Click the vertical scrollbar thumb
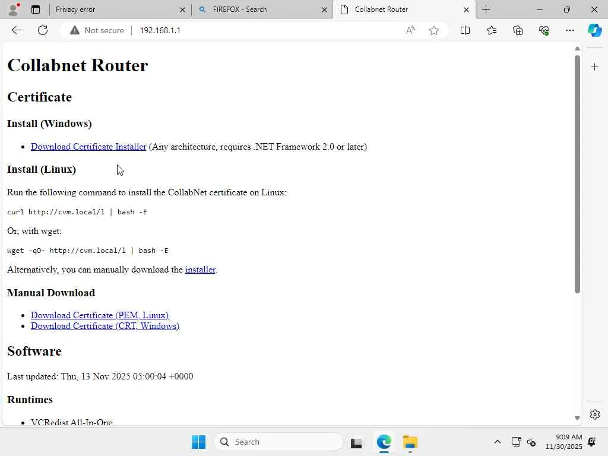The height and width of the screenshot is (456, 608). click(577, 174)
